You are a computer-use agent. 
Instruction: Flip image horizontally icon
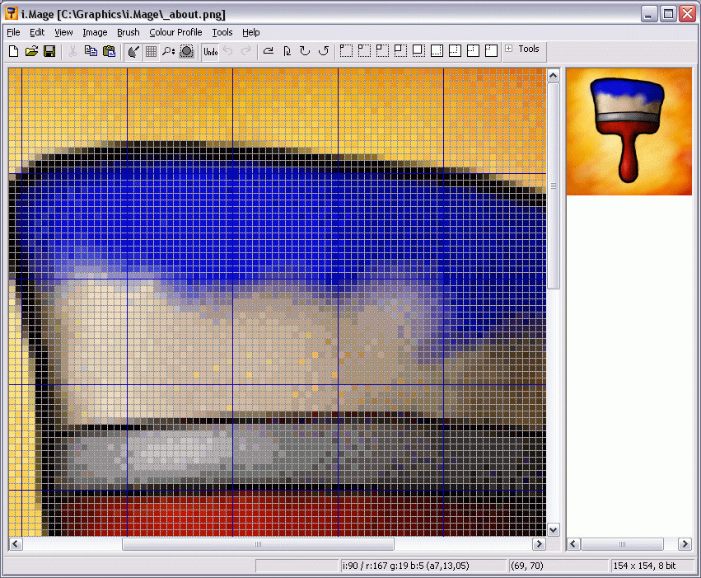tap(269, 51)
